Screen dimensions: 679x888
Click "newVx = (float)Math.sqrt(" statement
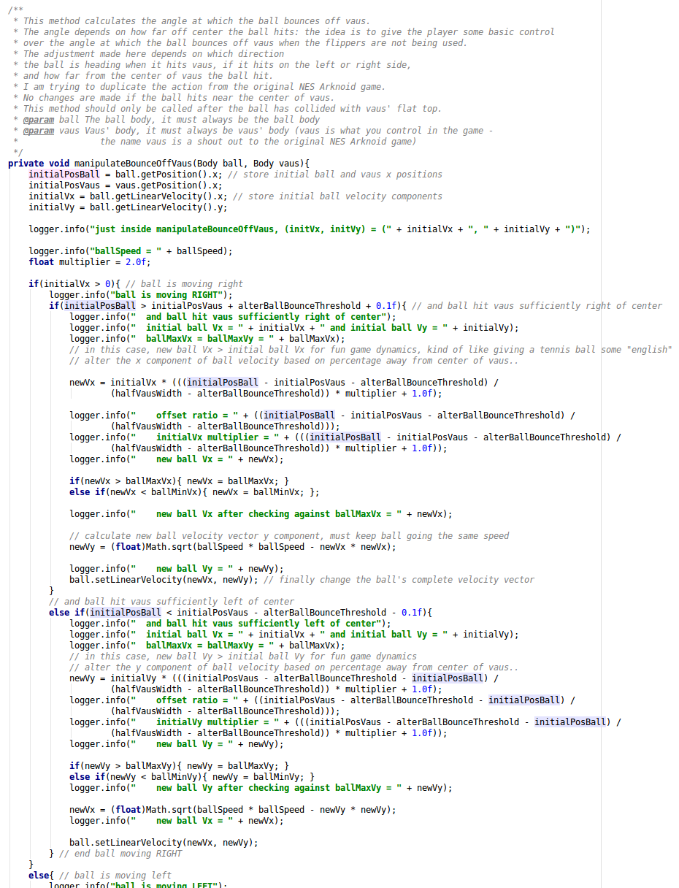point(233,810)
